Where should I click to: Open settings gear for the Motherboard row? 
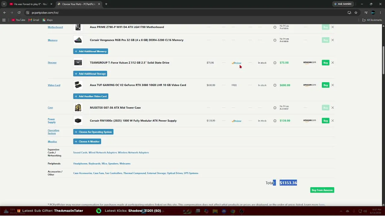[275, 27]
